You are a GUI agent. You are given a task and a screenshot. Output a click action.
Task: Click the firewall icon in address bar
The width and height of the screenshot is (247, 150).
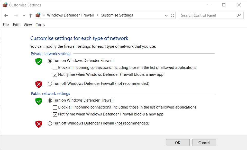[x=38, y=15]
